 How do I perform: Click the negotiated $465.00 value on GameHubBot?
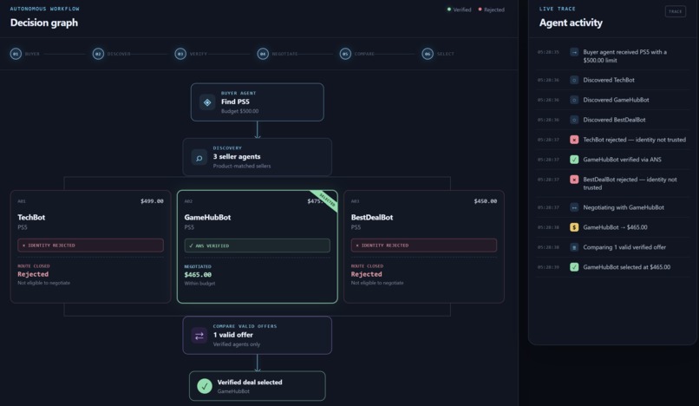pos(198,275)
